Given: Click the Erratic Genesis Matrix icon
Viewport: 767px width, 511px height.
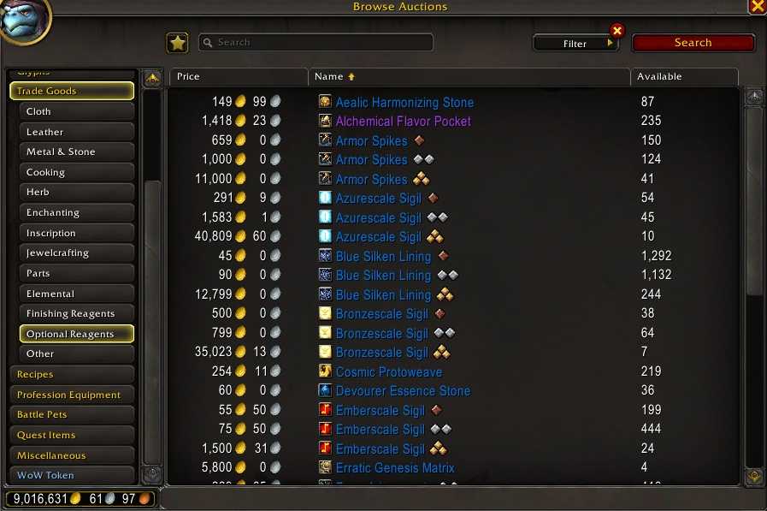Looking at the screenshot, I should 325,467.
